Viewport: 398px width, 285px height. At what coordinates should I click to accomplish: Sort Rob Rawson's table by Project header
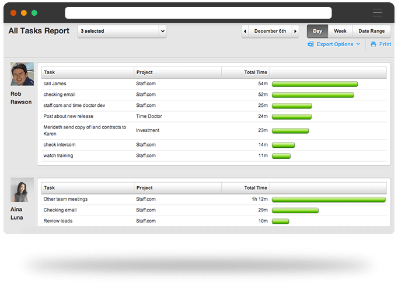click(x=177, y=72)
